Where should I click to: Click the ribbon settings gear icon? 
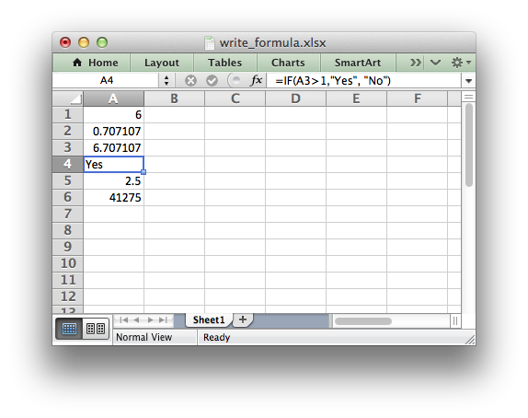click(460, 63)
